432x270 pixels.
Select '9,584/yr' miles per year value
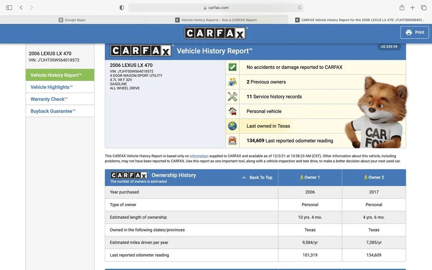point(310,243)
